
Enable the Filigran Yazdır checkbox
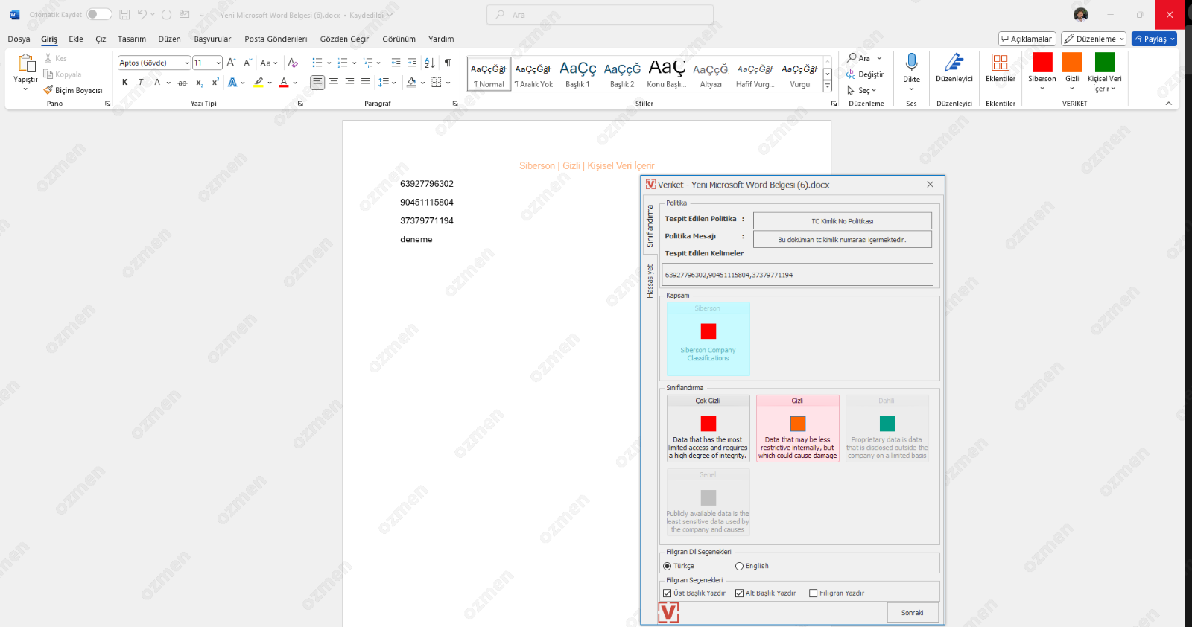click(x=814, y=593)
